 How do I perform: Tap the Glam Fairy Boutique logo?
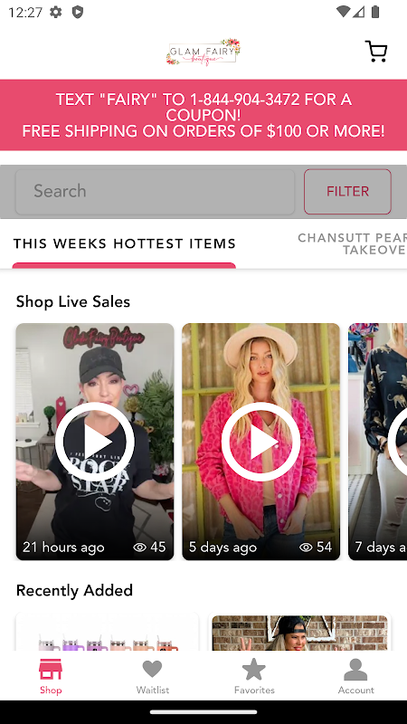point(203,52)
